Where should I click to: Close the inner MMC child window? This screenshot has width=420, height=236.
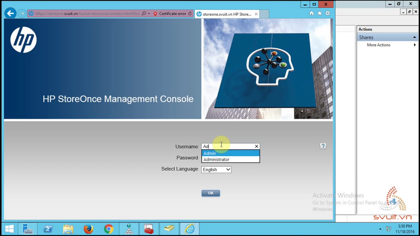click(x=416, y=12)
